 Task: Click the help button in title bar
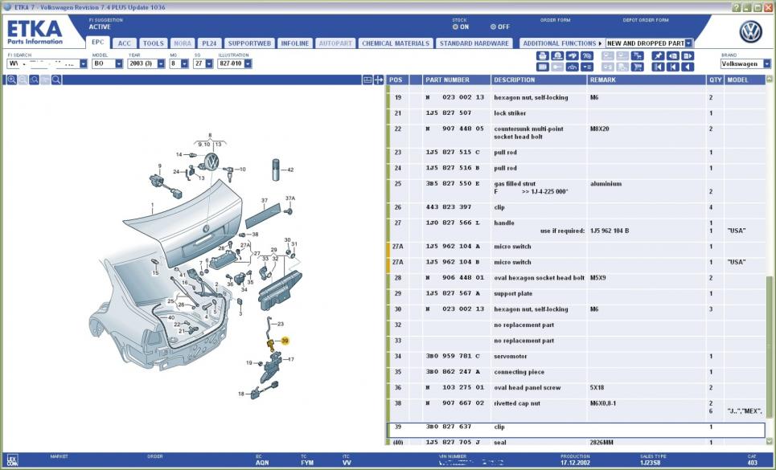[737, 7]
